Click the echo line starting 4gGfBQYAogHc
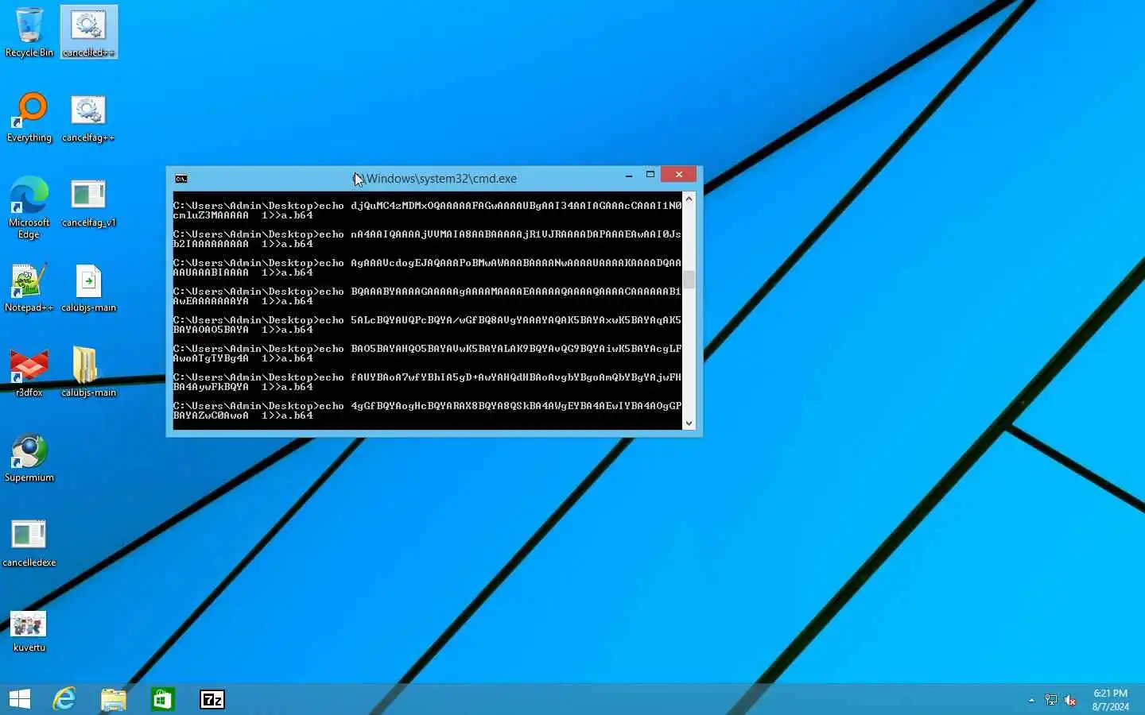This screenshot has height=715, width=1145. (427, 411)
